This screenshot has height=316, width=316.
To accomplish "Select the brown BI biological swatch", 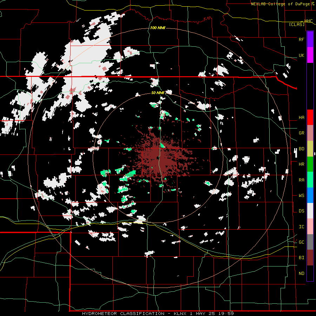I will [310, 258].
